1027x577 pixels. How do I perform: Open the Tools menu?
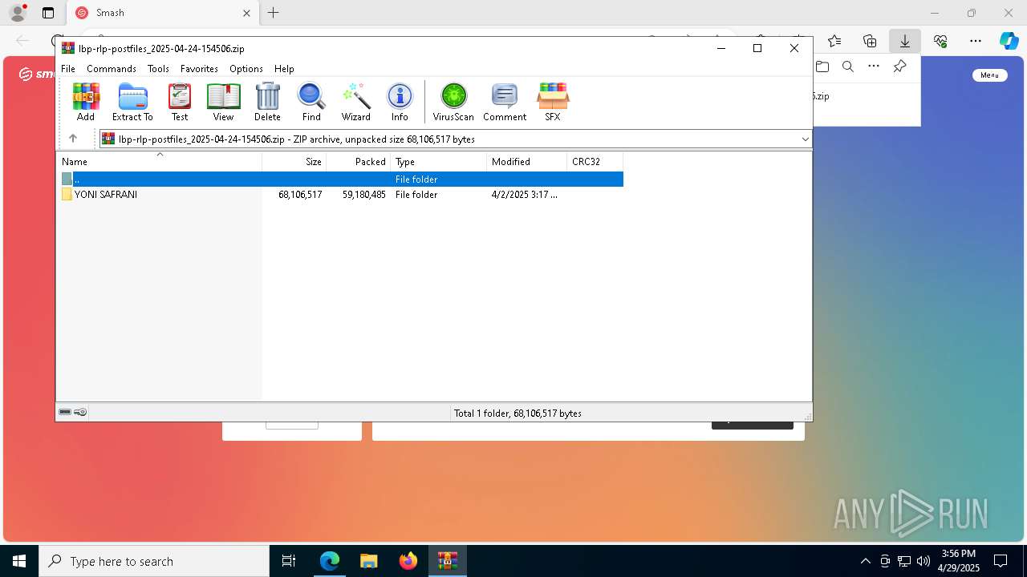[158, 69]
